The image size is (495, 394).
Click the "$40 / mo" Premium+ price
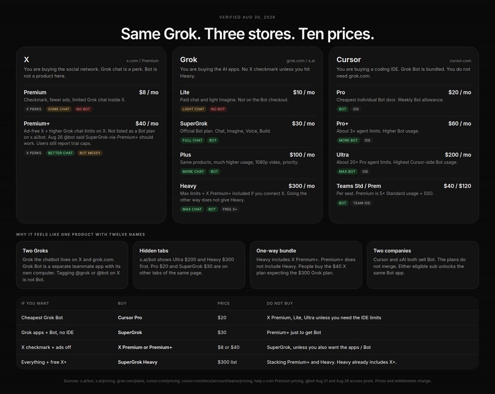point(147,124)
